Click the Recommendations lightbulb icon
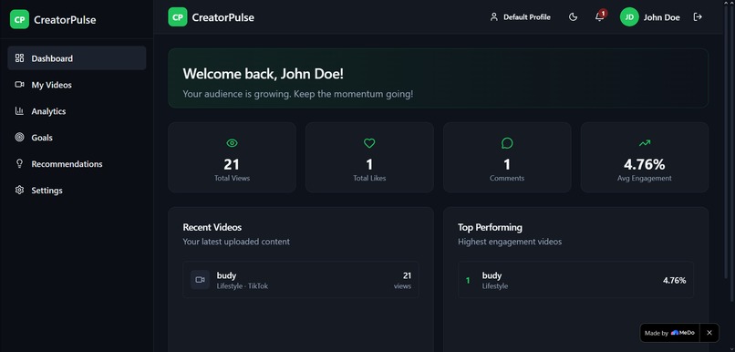 click(19, 163)
